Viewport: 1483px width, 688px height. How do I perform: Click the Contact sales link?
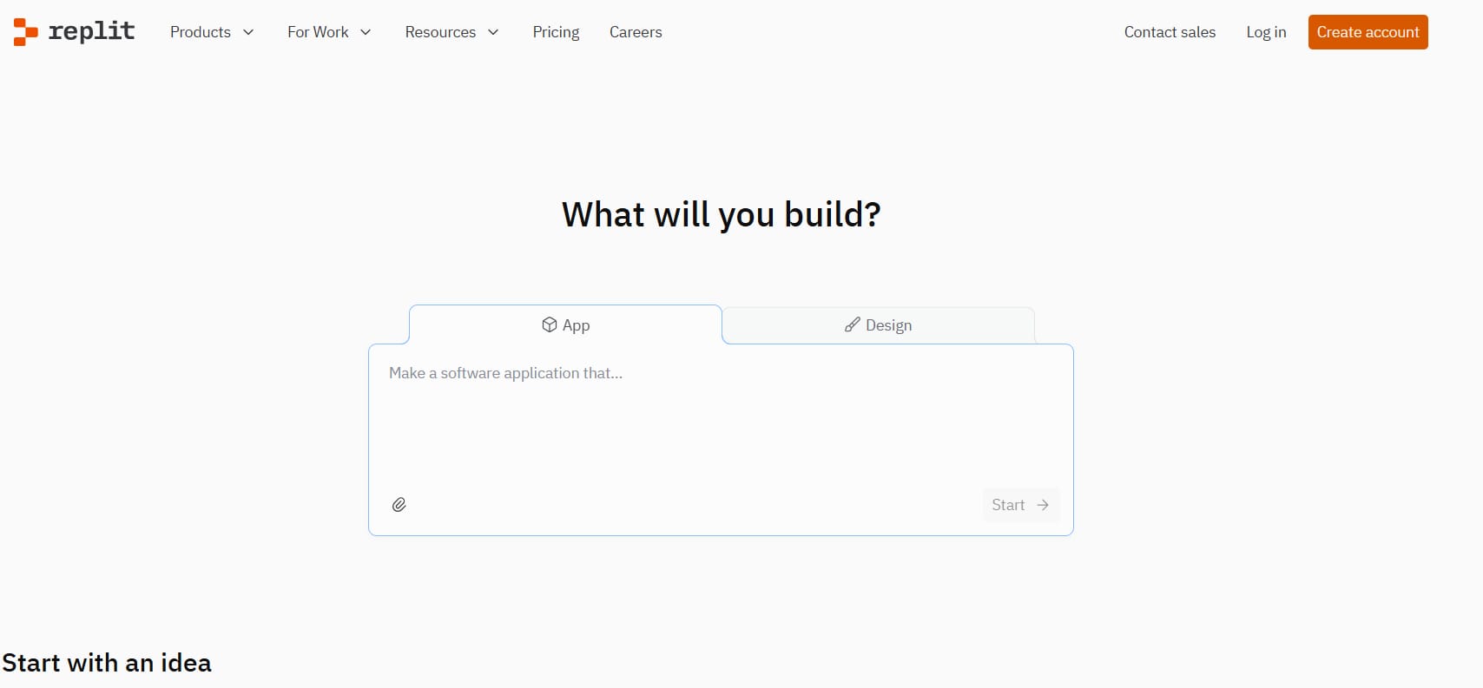(x=1170, y=32)
